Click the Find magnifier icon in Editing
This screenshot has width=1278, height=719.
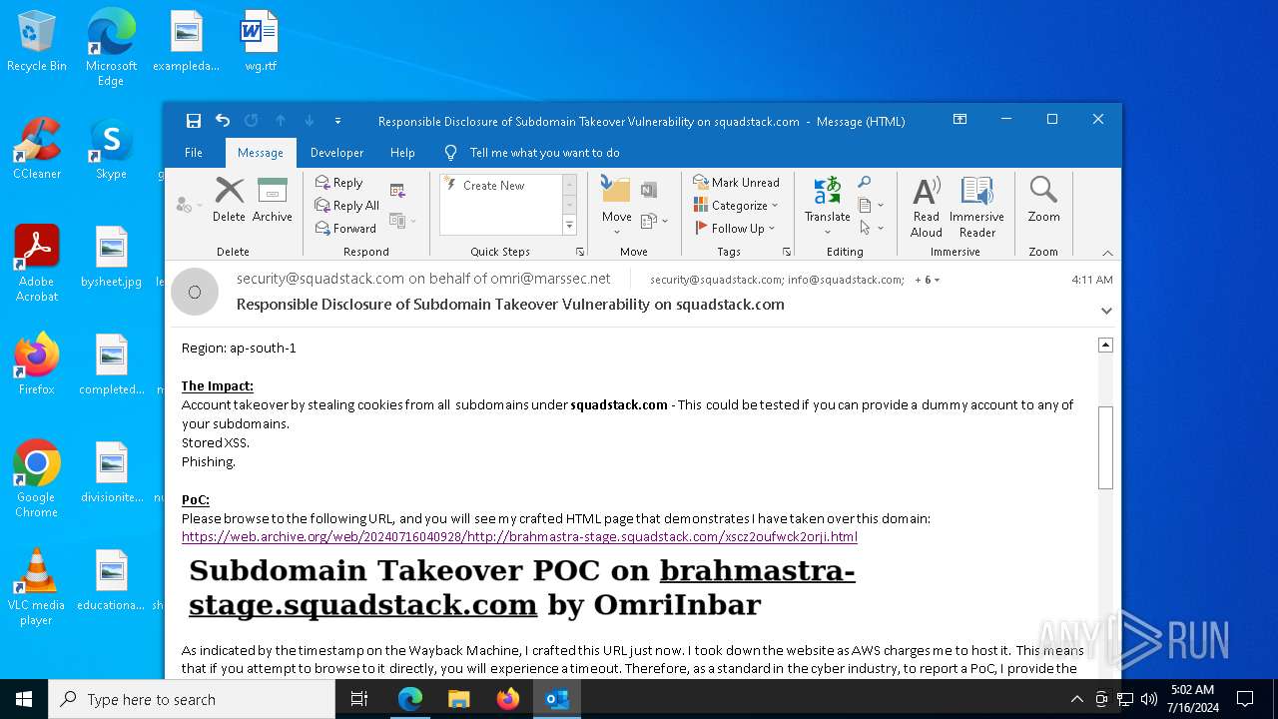865,183
